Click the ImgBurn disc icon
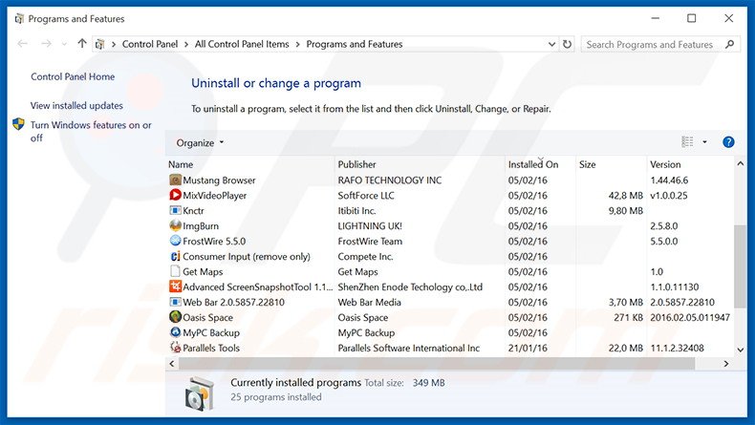Image resolution: width=755 pixels, height=425 pixels. point(175,225)
